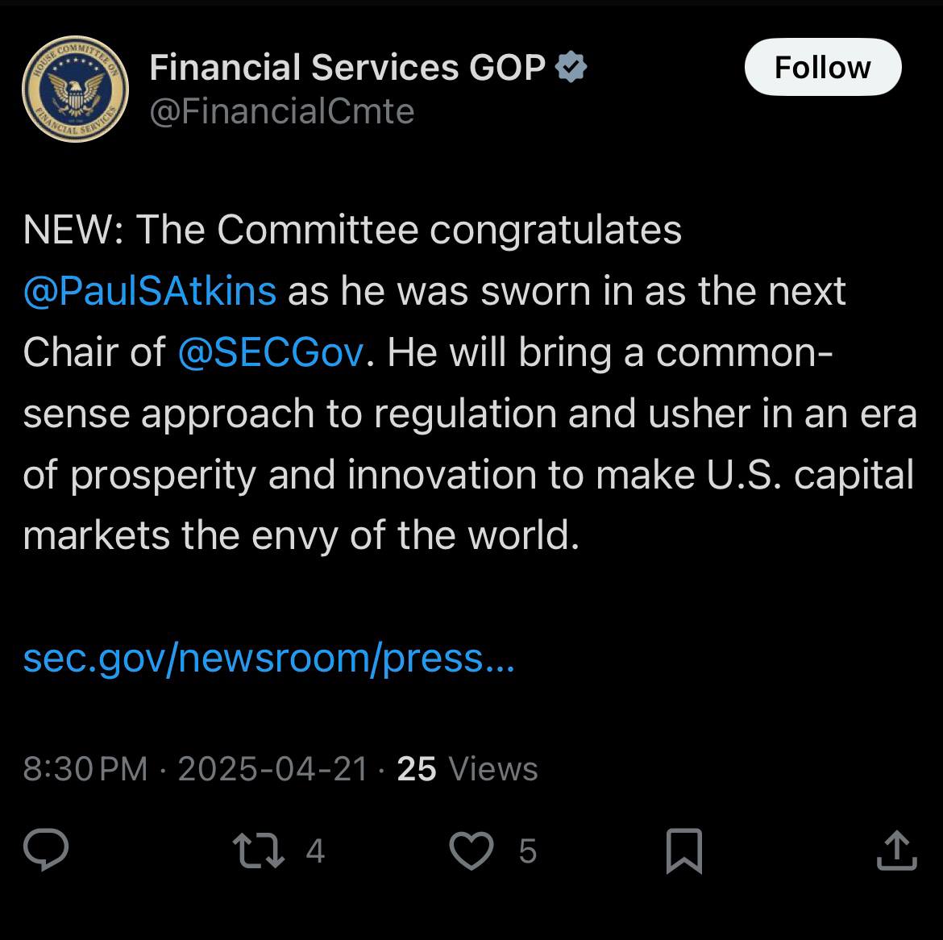The width and height of the screenshot is (943, 940).
Task: Select the 2025-04-21 post date
Action: pyautogui.click(x=273, y=768)
